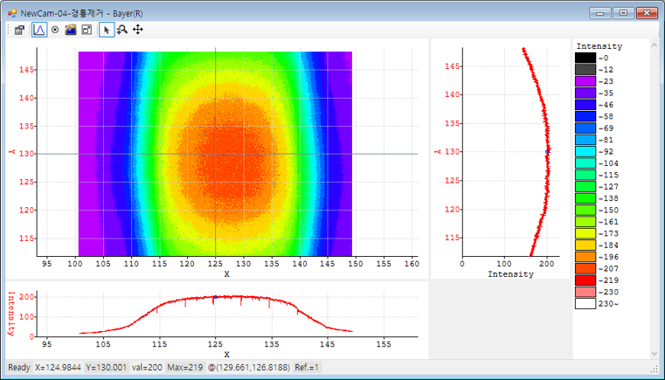The width and height of the screenshot is (665, 380).
Task: Click the yellow ~173 intensity swatch
Action: [585, 234]
